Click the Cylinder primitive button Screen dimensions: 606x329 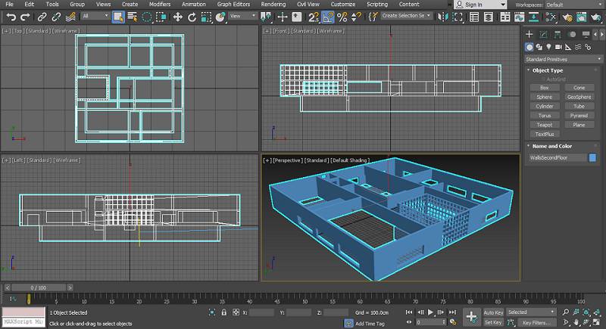[x=544, y=107]
